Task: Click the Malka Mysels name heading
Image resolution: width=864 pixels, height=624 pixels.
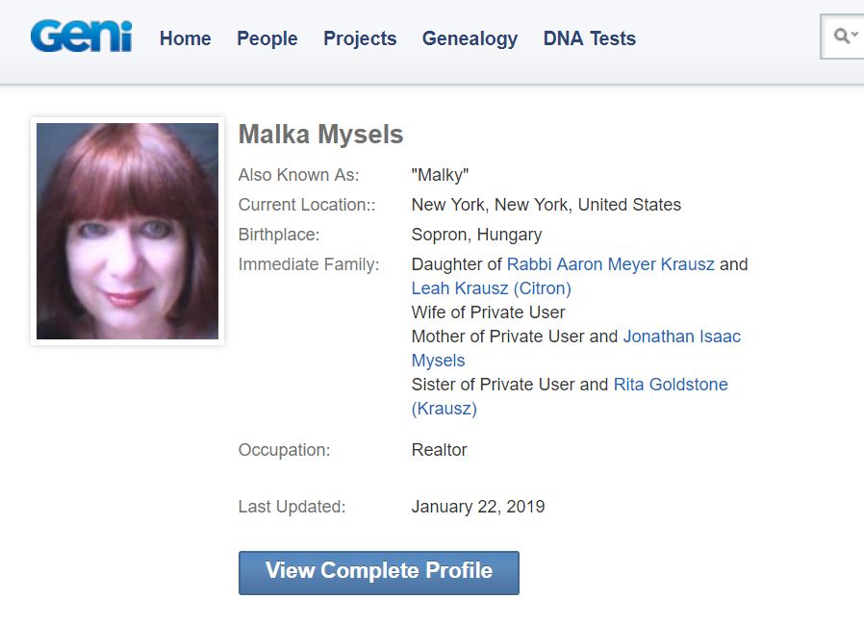Action: [x=320, y=135]
